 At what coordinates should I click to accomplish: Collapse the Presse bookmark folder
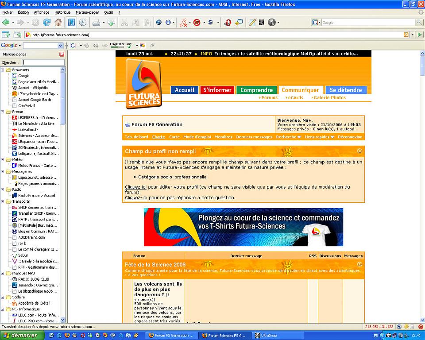3,112
